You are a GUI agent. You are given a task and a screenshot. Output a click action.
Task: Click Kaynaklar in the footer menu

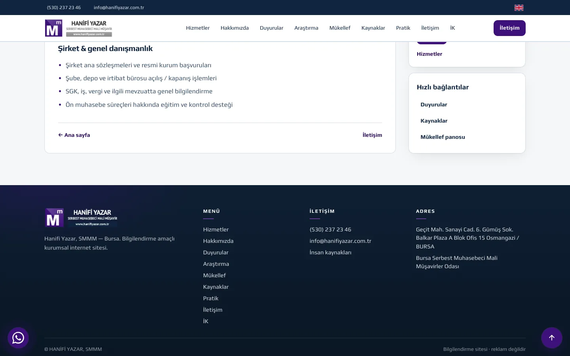216,287
